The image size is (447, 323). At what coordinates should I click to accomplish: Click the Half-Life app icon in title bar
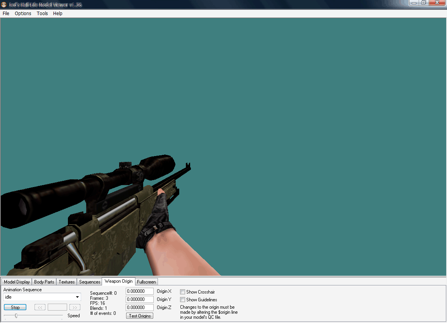click(x=4, y=5)
